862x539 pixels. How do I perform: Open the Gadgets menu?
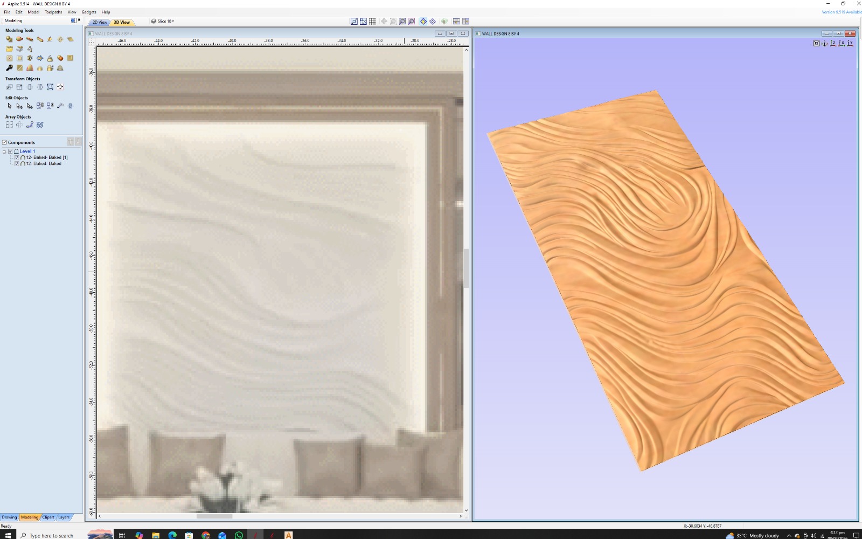[x=89, y=12]
